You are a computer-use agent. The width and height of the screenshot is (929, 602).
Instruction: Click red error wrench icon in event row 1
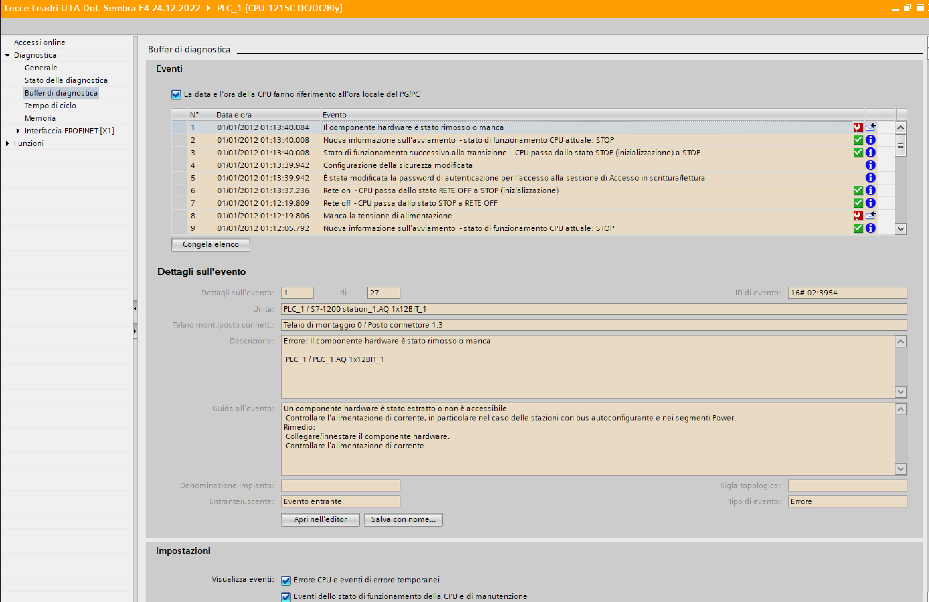point(858,127)
